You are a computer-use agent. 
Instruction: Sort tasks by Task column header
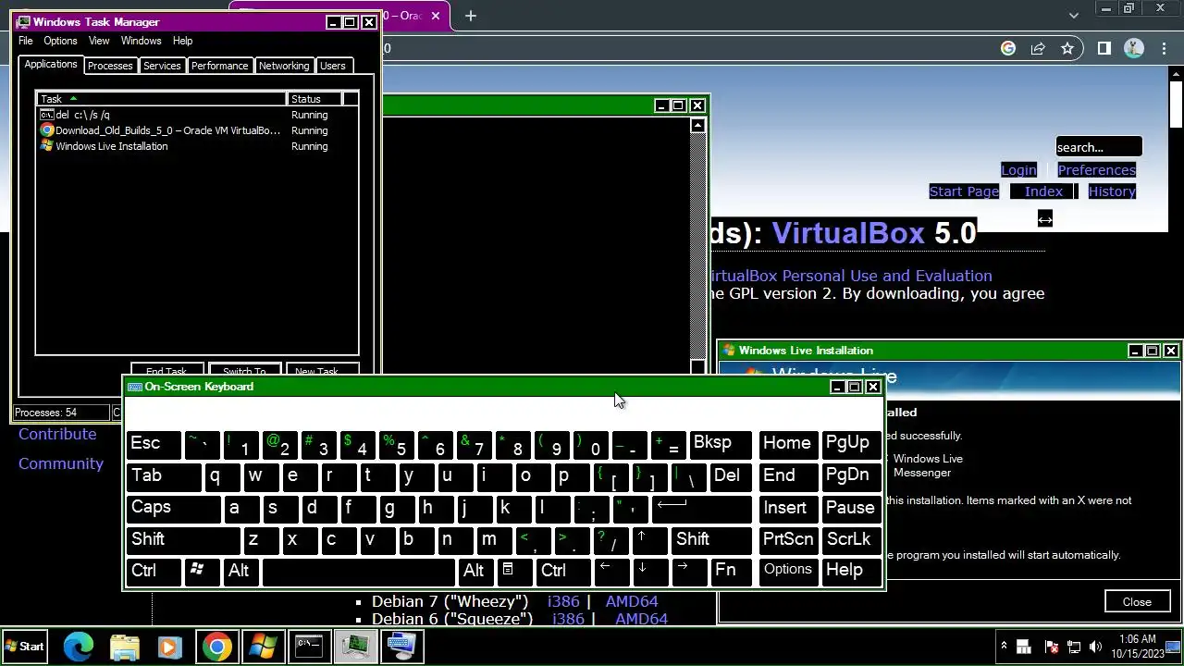(162, 99)
